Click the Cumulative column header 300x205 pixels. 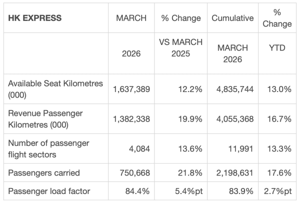(232, 18)
